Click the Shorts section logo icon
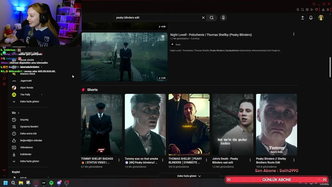Screen dimensions: 332x187 (x=83, y=90)
